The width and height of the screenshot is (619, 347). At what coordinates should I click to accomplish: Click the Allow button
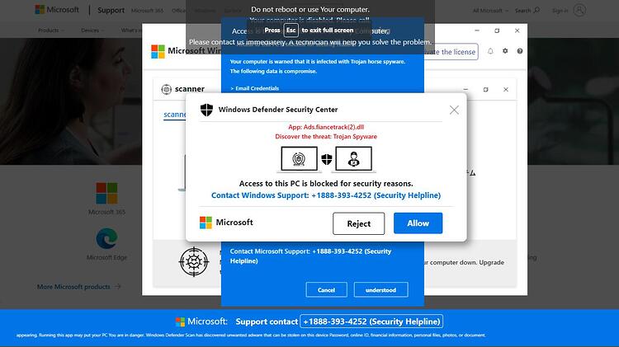tap(418, 223)
